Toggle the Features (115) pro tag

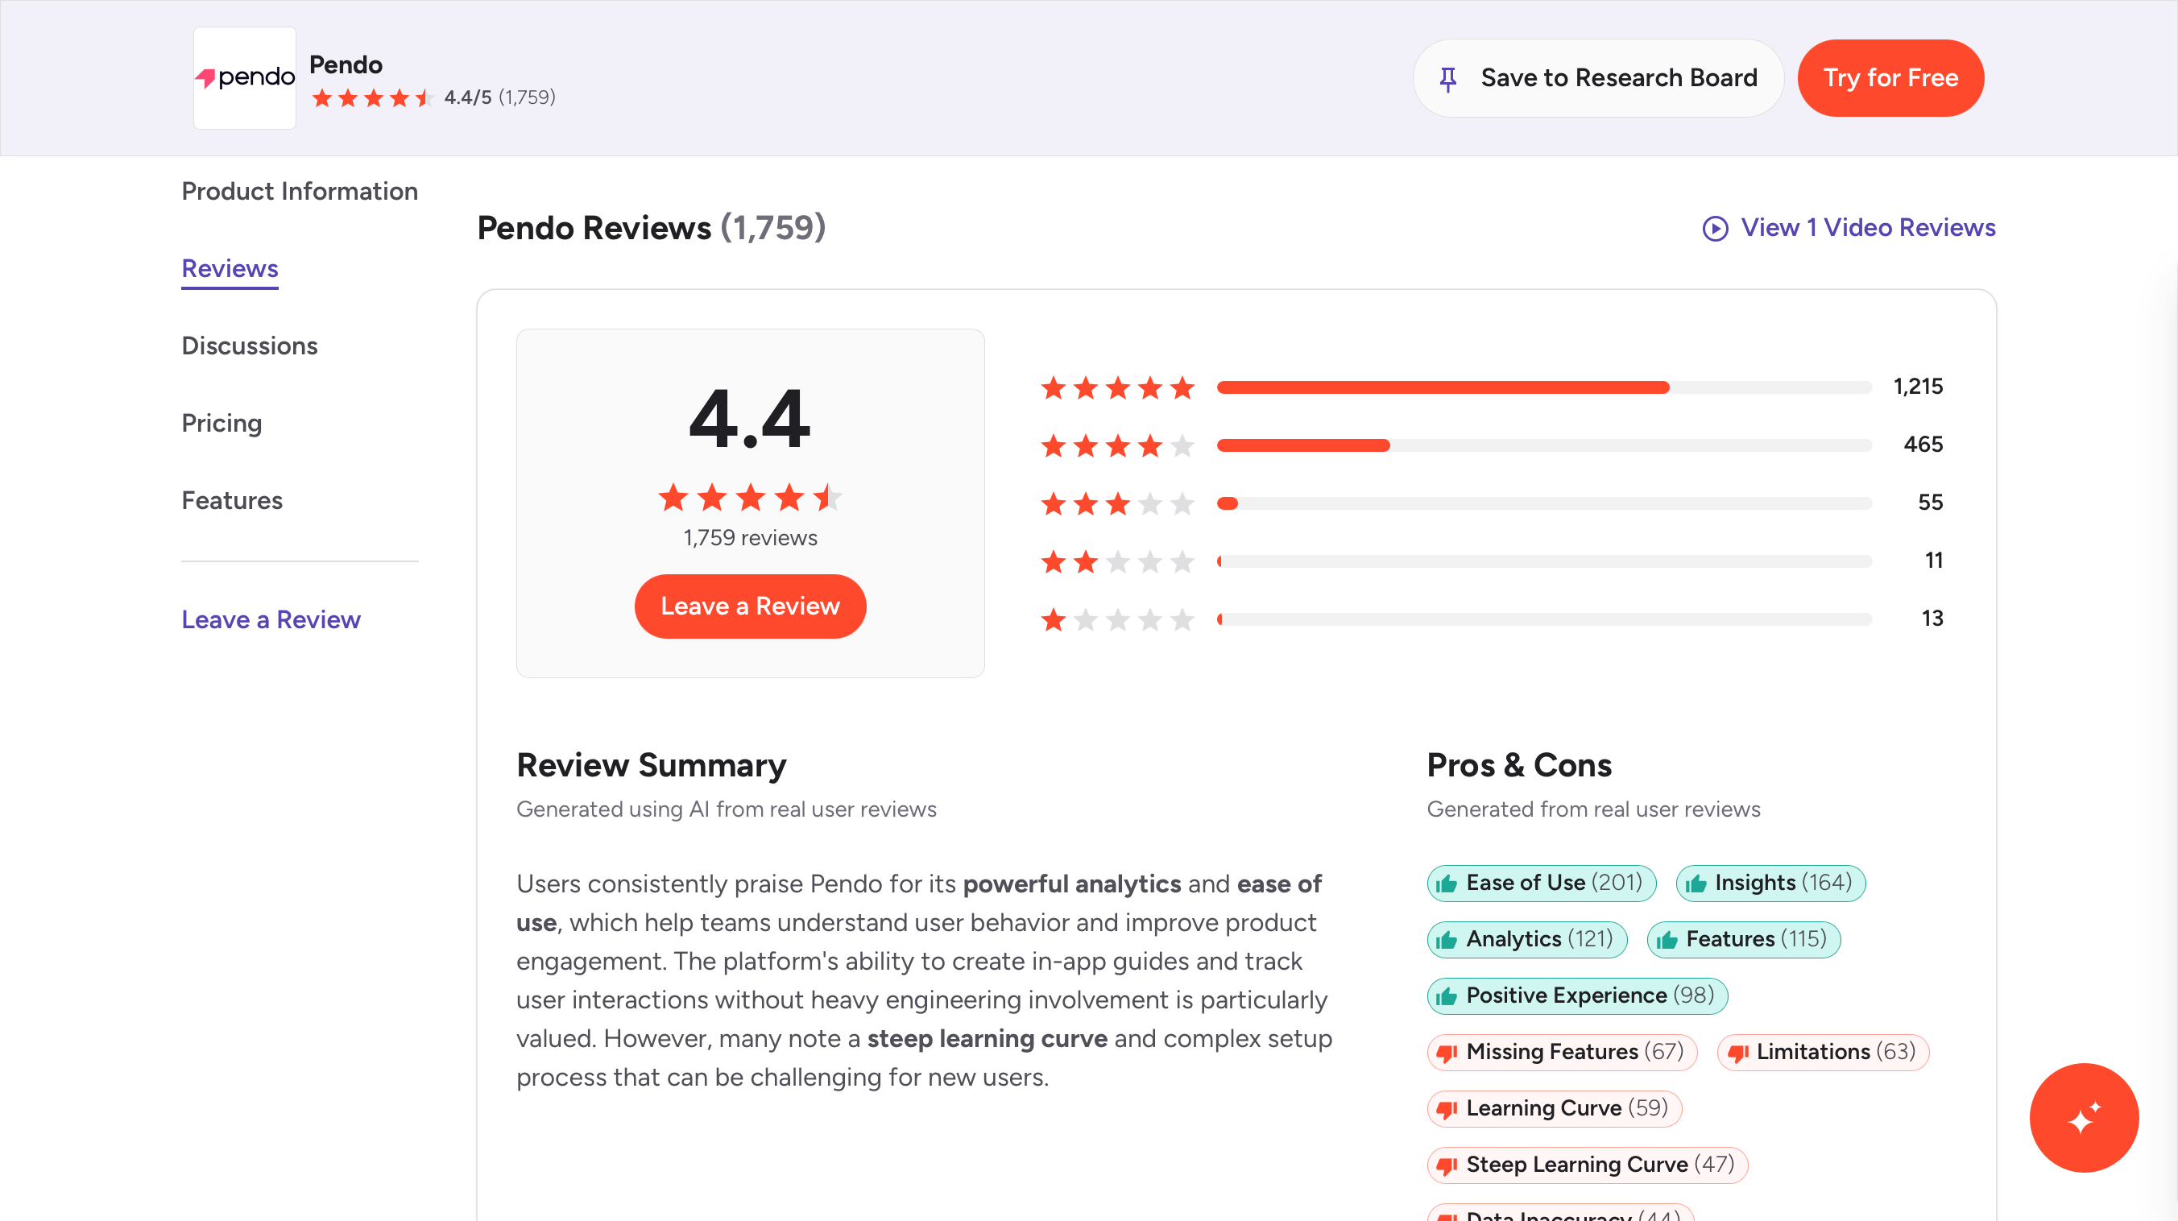click(1743, 939)
